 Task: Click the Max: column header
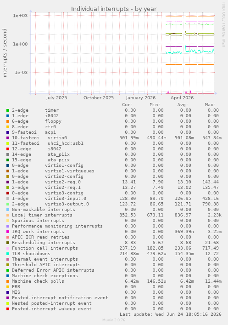coord(211,105)
